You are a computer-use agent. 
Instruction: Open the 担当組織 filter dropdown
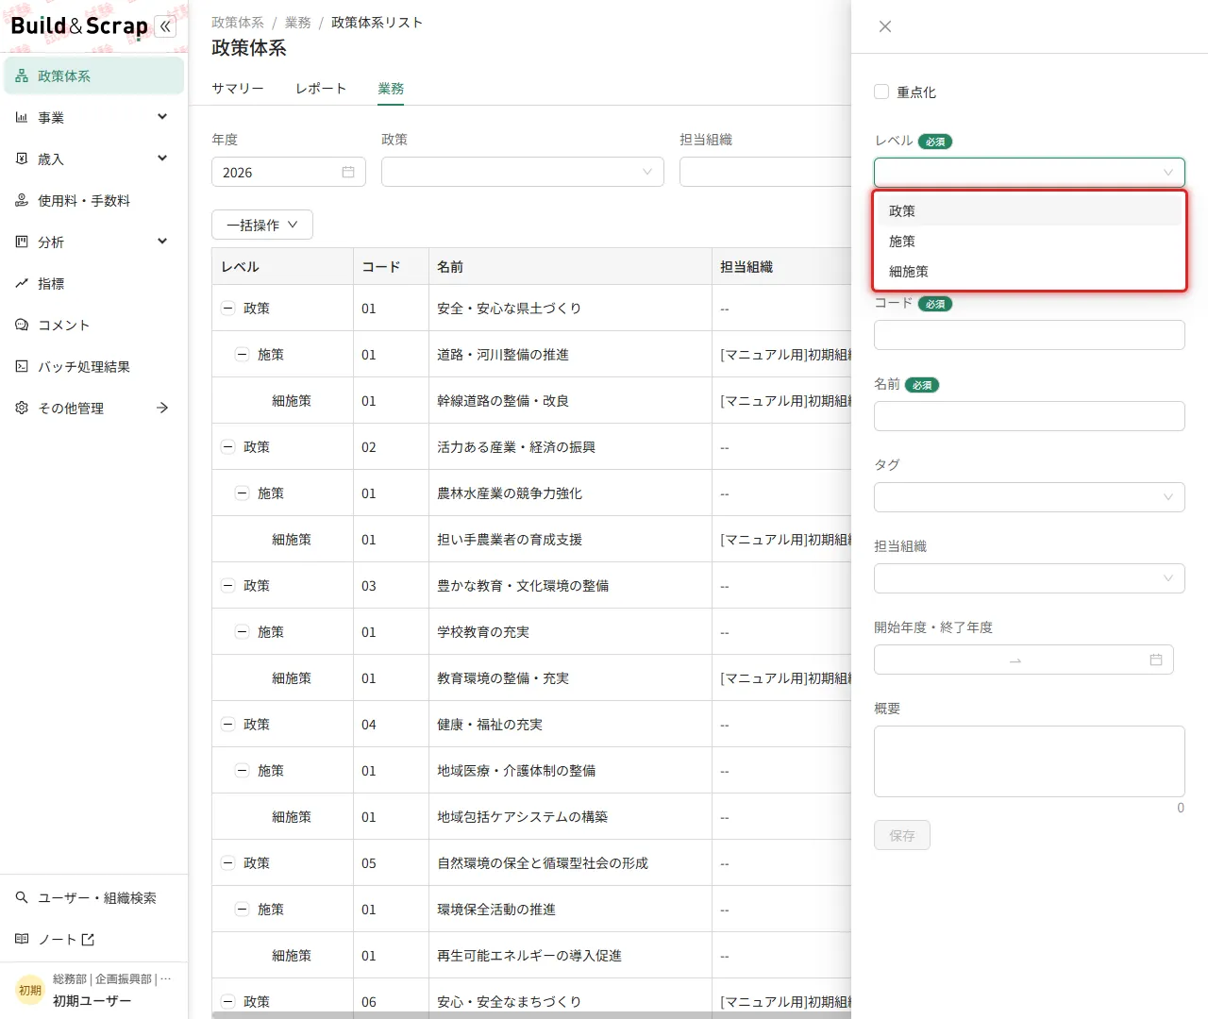(x=765, y=172)
